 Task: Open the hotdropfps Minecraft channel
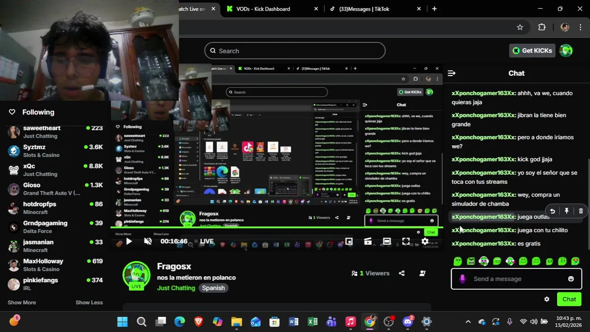[55, 207]
